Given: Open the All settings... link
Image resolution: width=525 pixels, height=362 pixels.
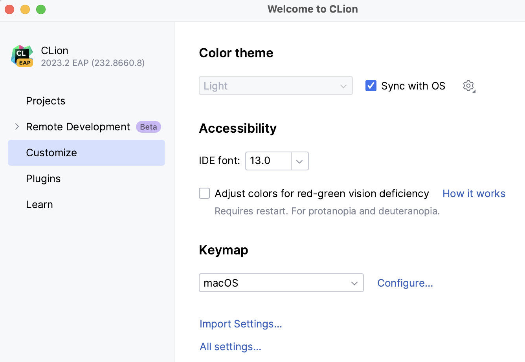Looking at the screenshot, I should tap(230, 347).
